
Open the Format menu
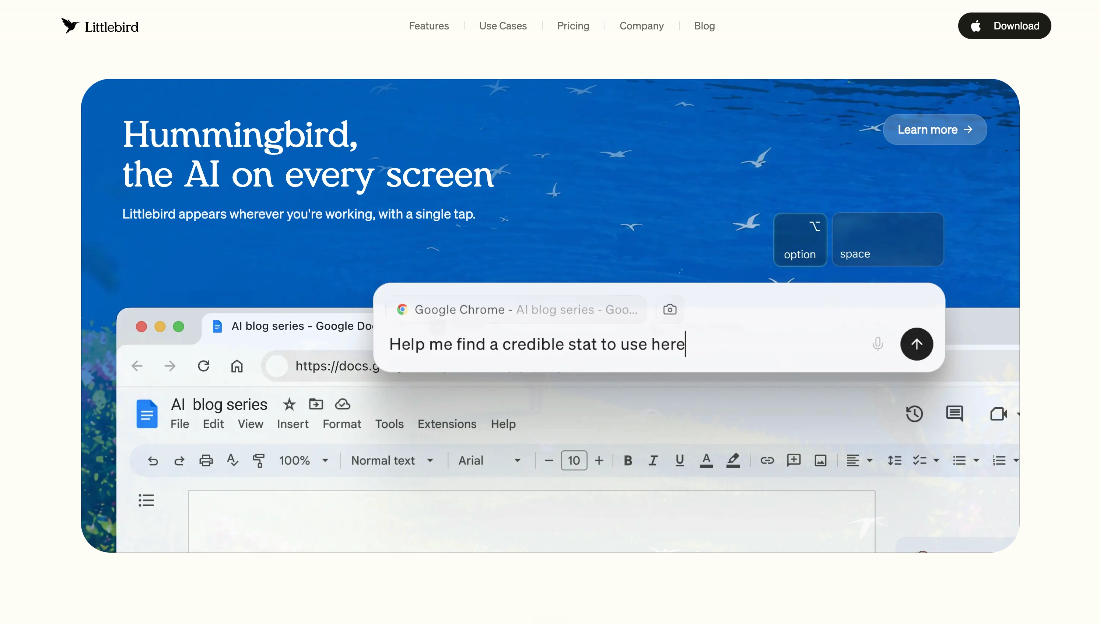click(342, 424)
